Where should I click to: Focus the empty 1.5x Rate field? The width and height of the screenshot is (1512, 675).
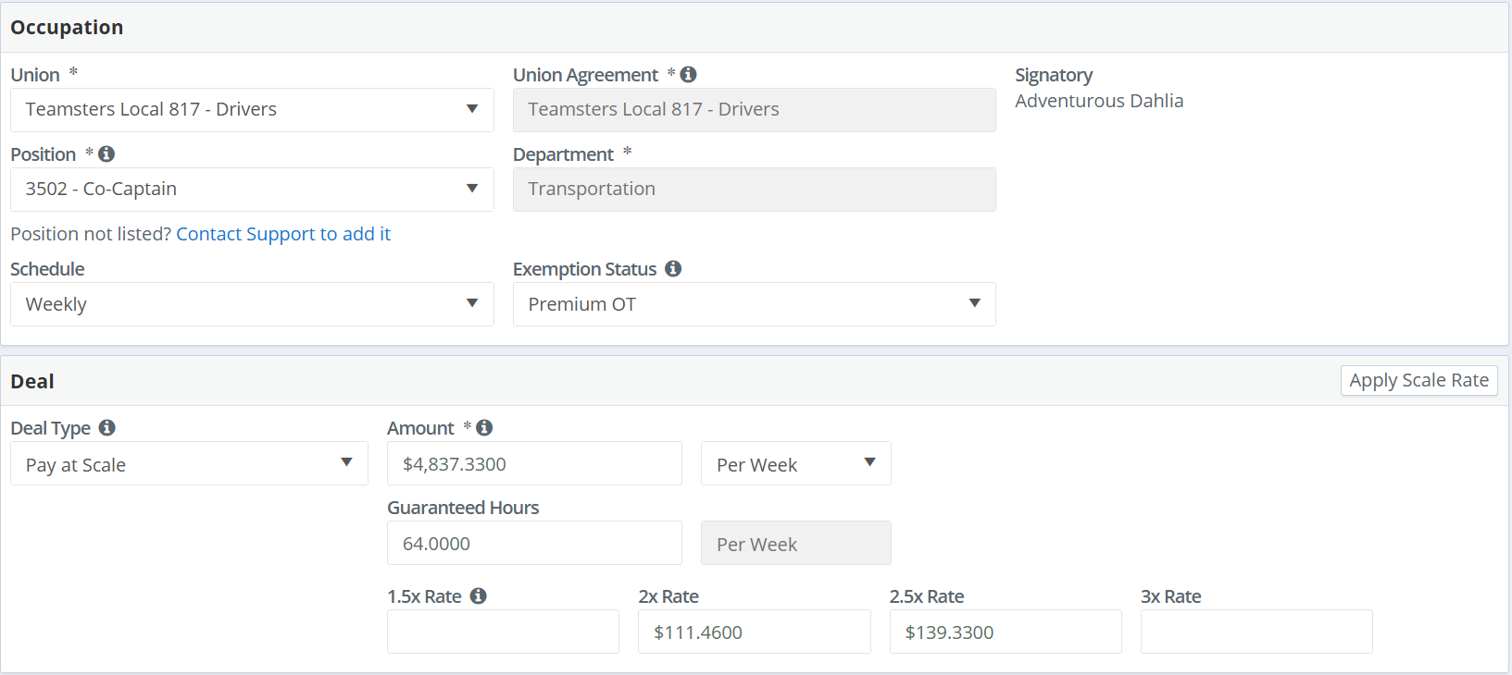pyautogui.click(x=503, y=632)
